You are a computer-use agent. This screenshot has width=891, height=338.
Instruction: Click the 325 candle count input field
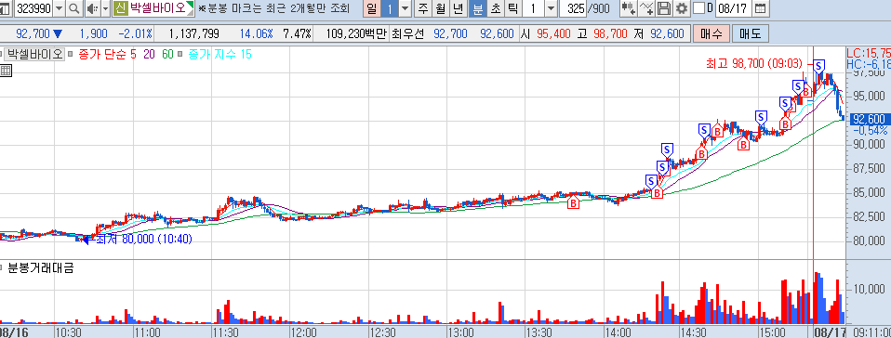click(x=574, y=8)
